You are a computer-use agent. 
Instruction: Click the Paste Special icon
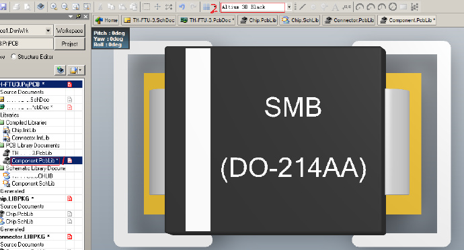tap(133, 7)
